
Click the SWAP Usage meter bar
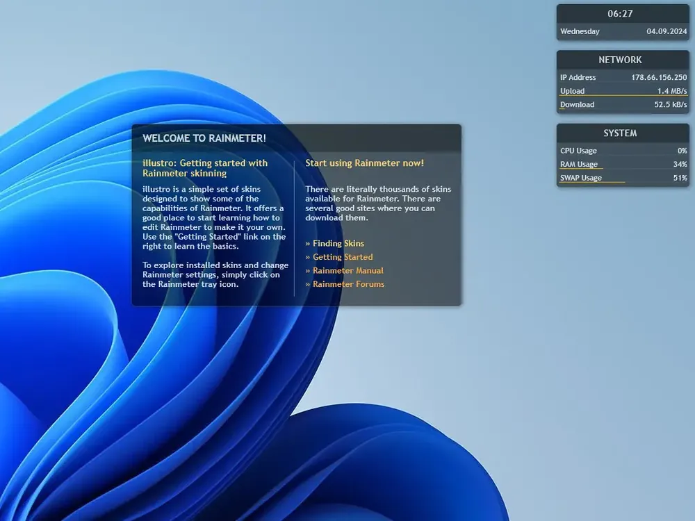592,182
